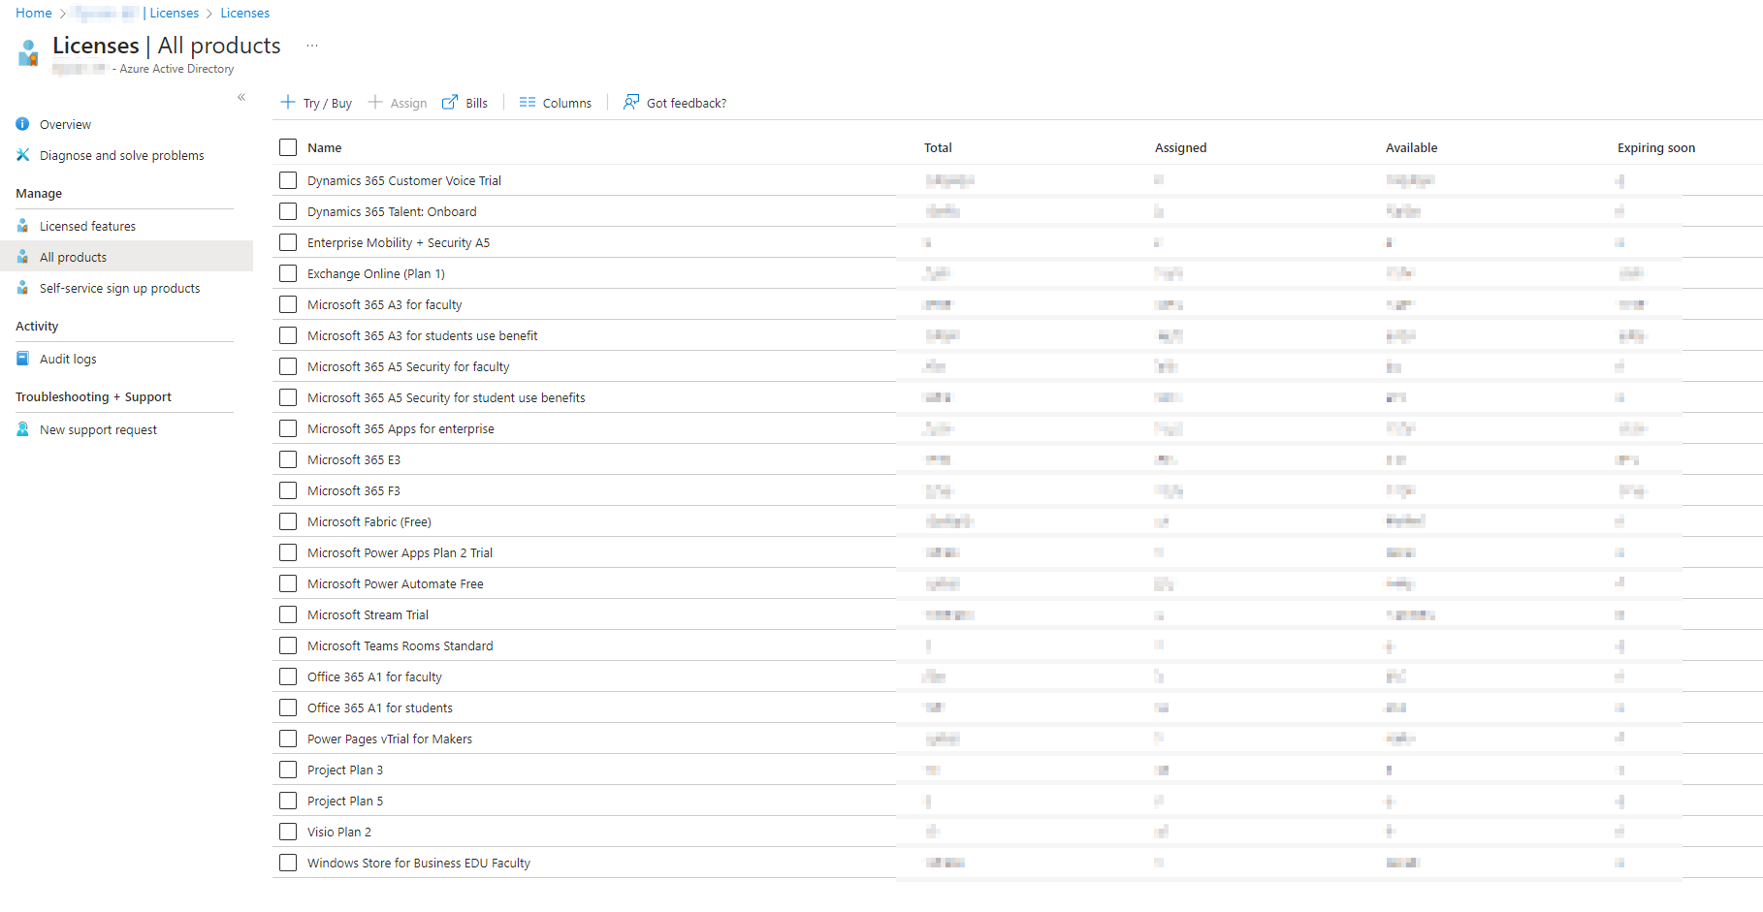The width and height of the screenshot is (1763, 912).
Task: Open Microsoft Teams Rooms Standard
Action: [401, 645]
